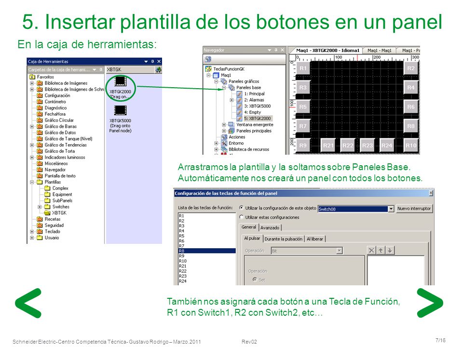Viewport: 463px width, 347px height.
Task: Select R1 in function key list
Action: [x=207, y=216]
